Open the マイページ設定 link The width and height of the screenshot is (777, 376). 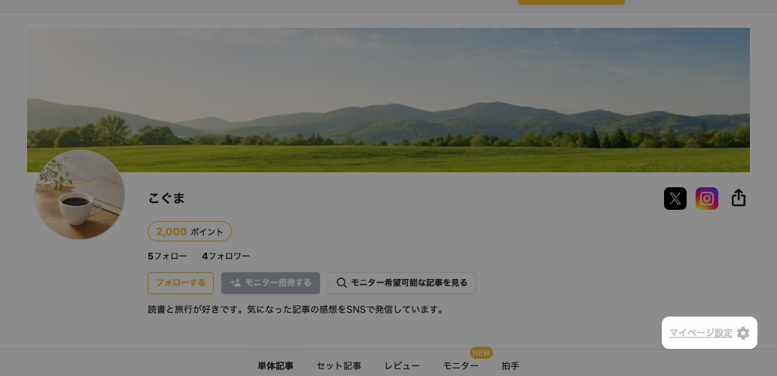[701, 333]
